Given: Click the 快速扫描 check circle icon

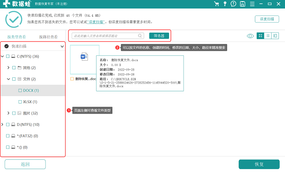Looking at the screenshot, I should [x=7, y=46].
